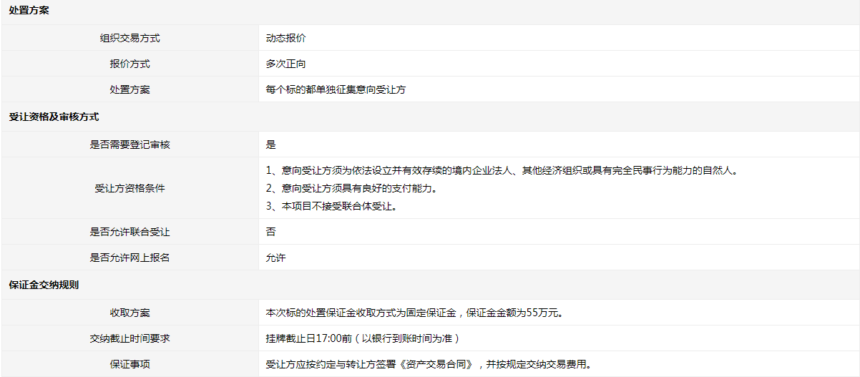This screenshot has width=860, height=377.
Task: Click the 保证金金额为55万元 deposit text
Action: [514, 313]
